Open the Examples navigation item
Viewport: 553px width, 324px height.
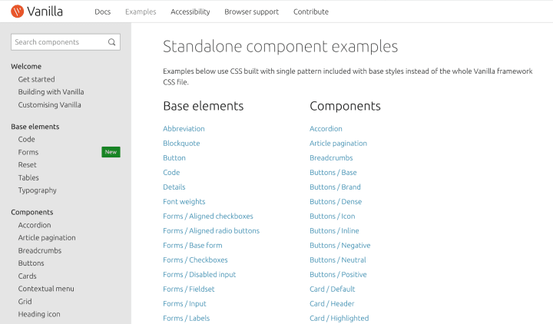[x=141, y=12]
